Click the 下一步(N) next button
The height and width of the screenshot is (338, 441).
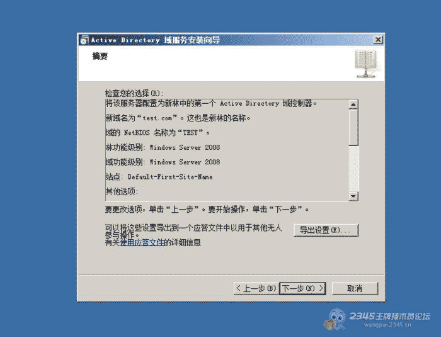pos(303,288)
